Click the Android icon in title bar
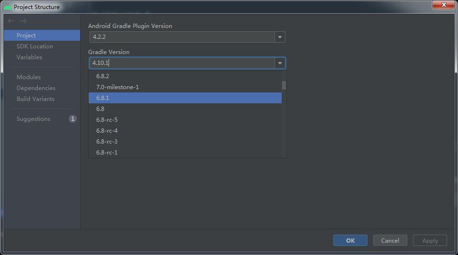 [8, 7]
